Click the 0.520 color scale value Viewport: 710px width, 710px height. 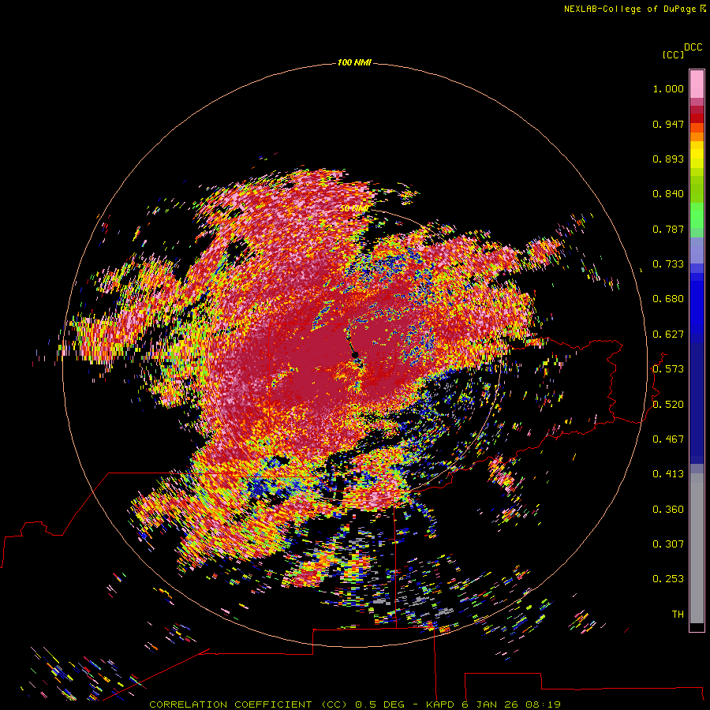(668, 405)
